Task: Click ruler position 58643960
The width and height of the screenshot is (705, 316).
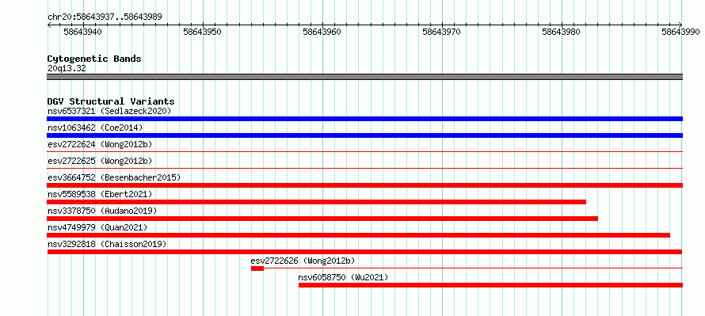Action: click(322, 32)
